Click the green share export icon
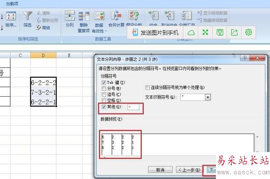Screen dimensions: 270x179 tap(234, 32)
